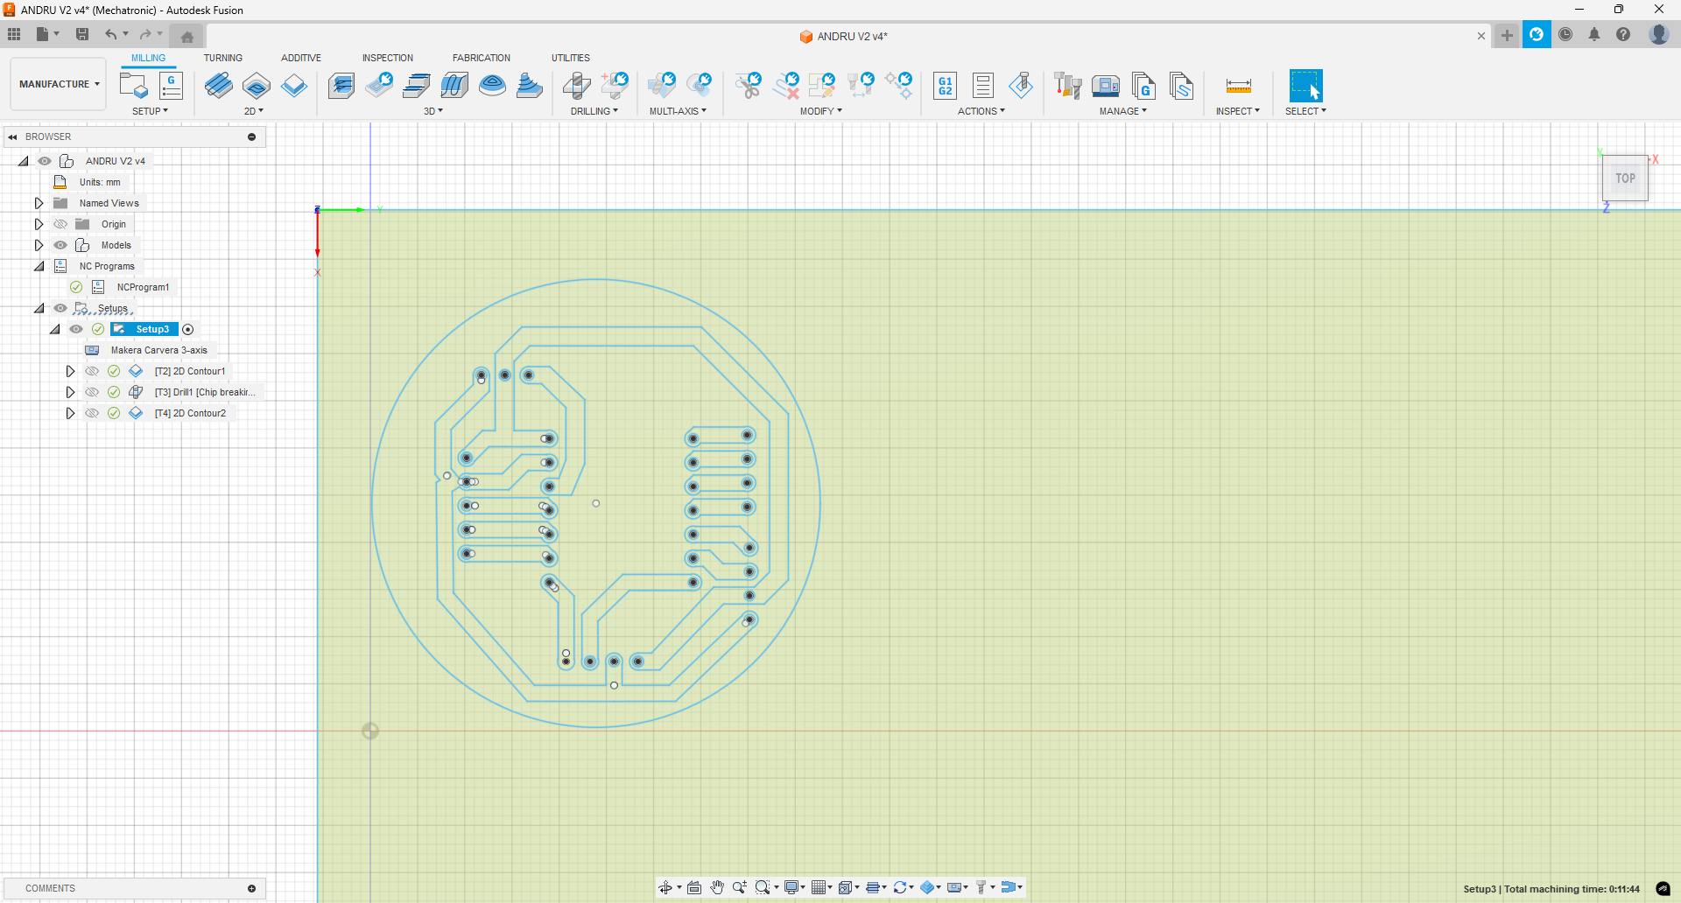The width and height of the screenshot is (1681, 903).
Task: Open the SETUP dropdown menu
Action: click(150, 111)
